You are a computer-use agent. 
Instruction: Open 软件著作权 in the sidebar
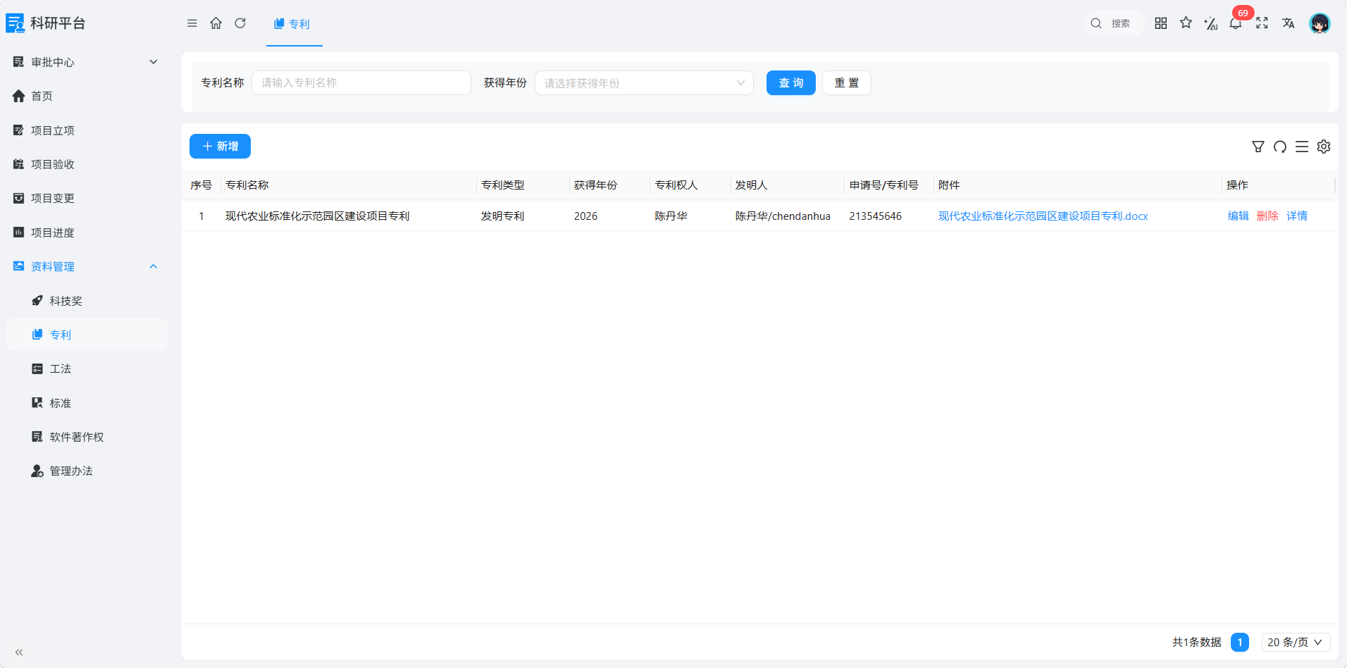click(77, 437)
